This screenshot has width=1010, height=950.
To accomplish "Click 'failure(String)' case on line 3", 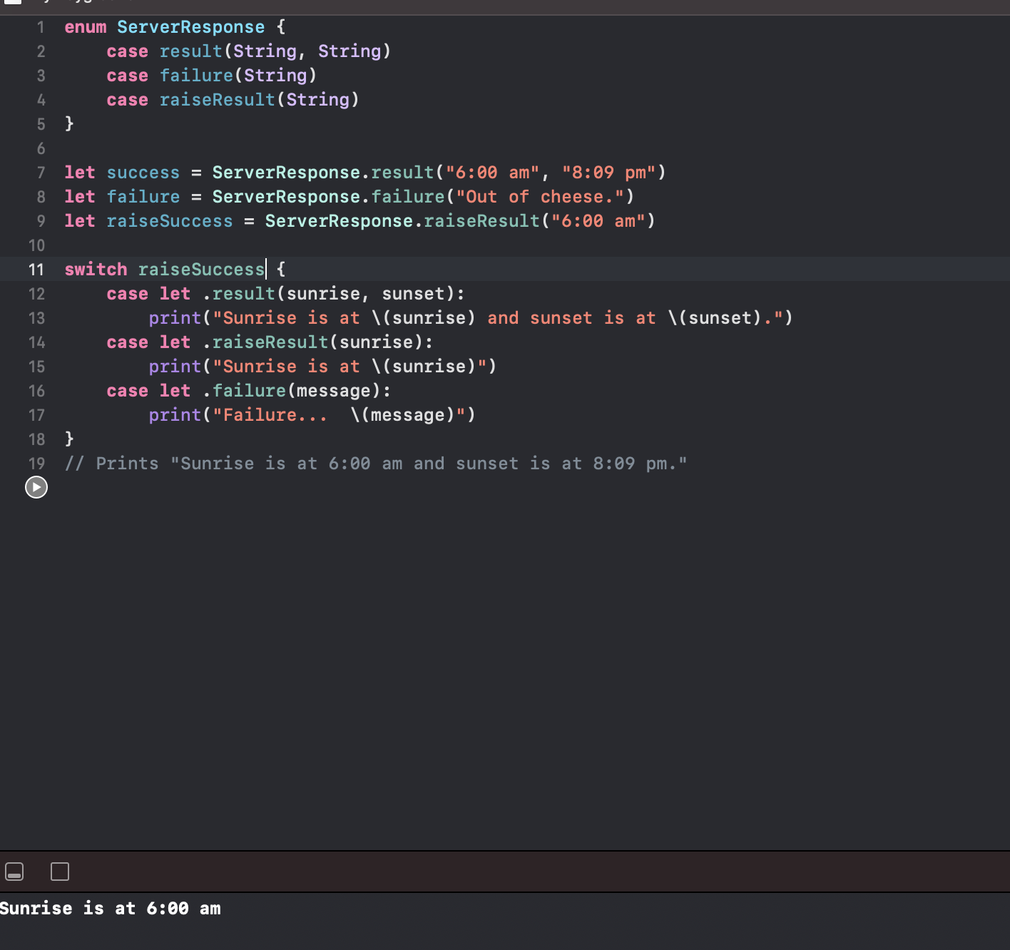I will point(238,76).
